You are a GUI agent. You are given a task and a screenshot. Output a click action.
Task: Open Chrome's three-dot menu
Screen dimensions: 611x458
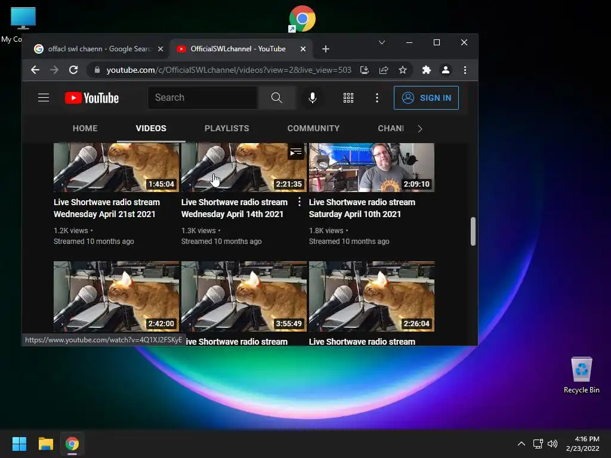click(x=465, y=70)
